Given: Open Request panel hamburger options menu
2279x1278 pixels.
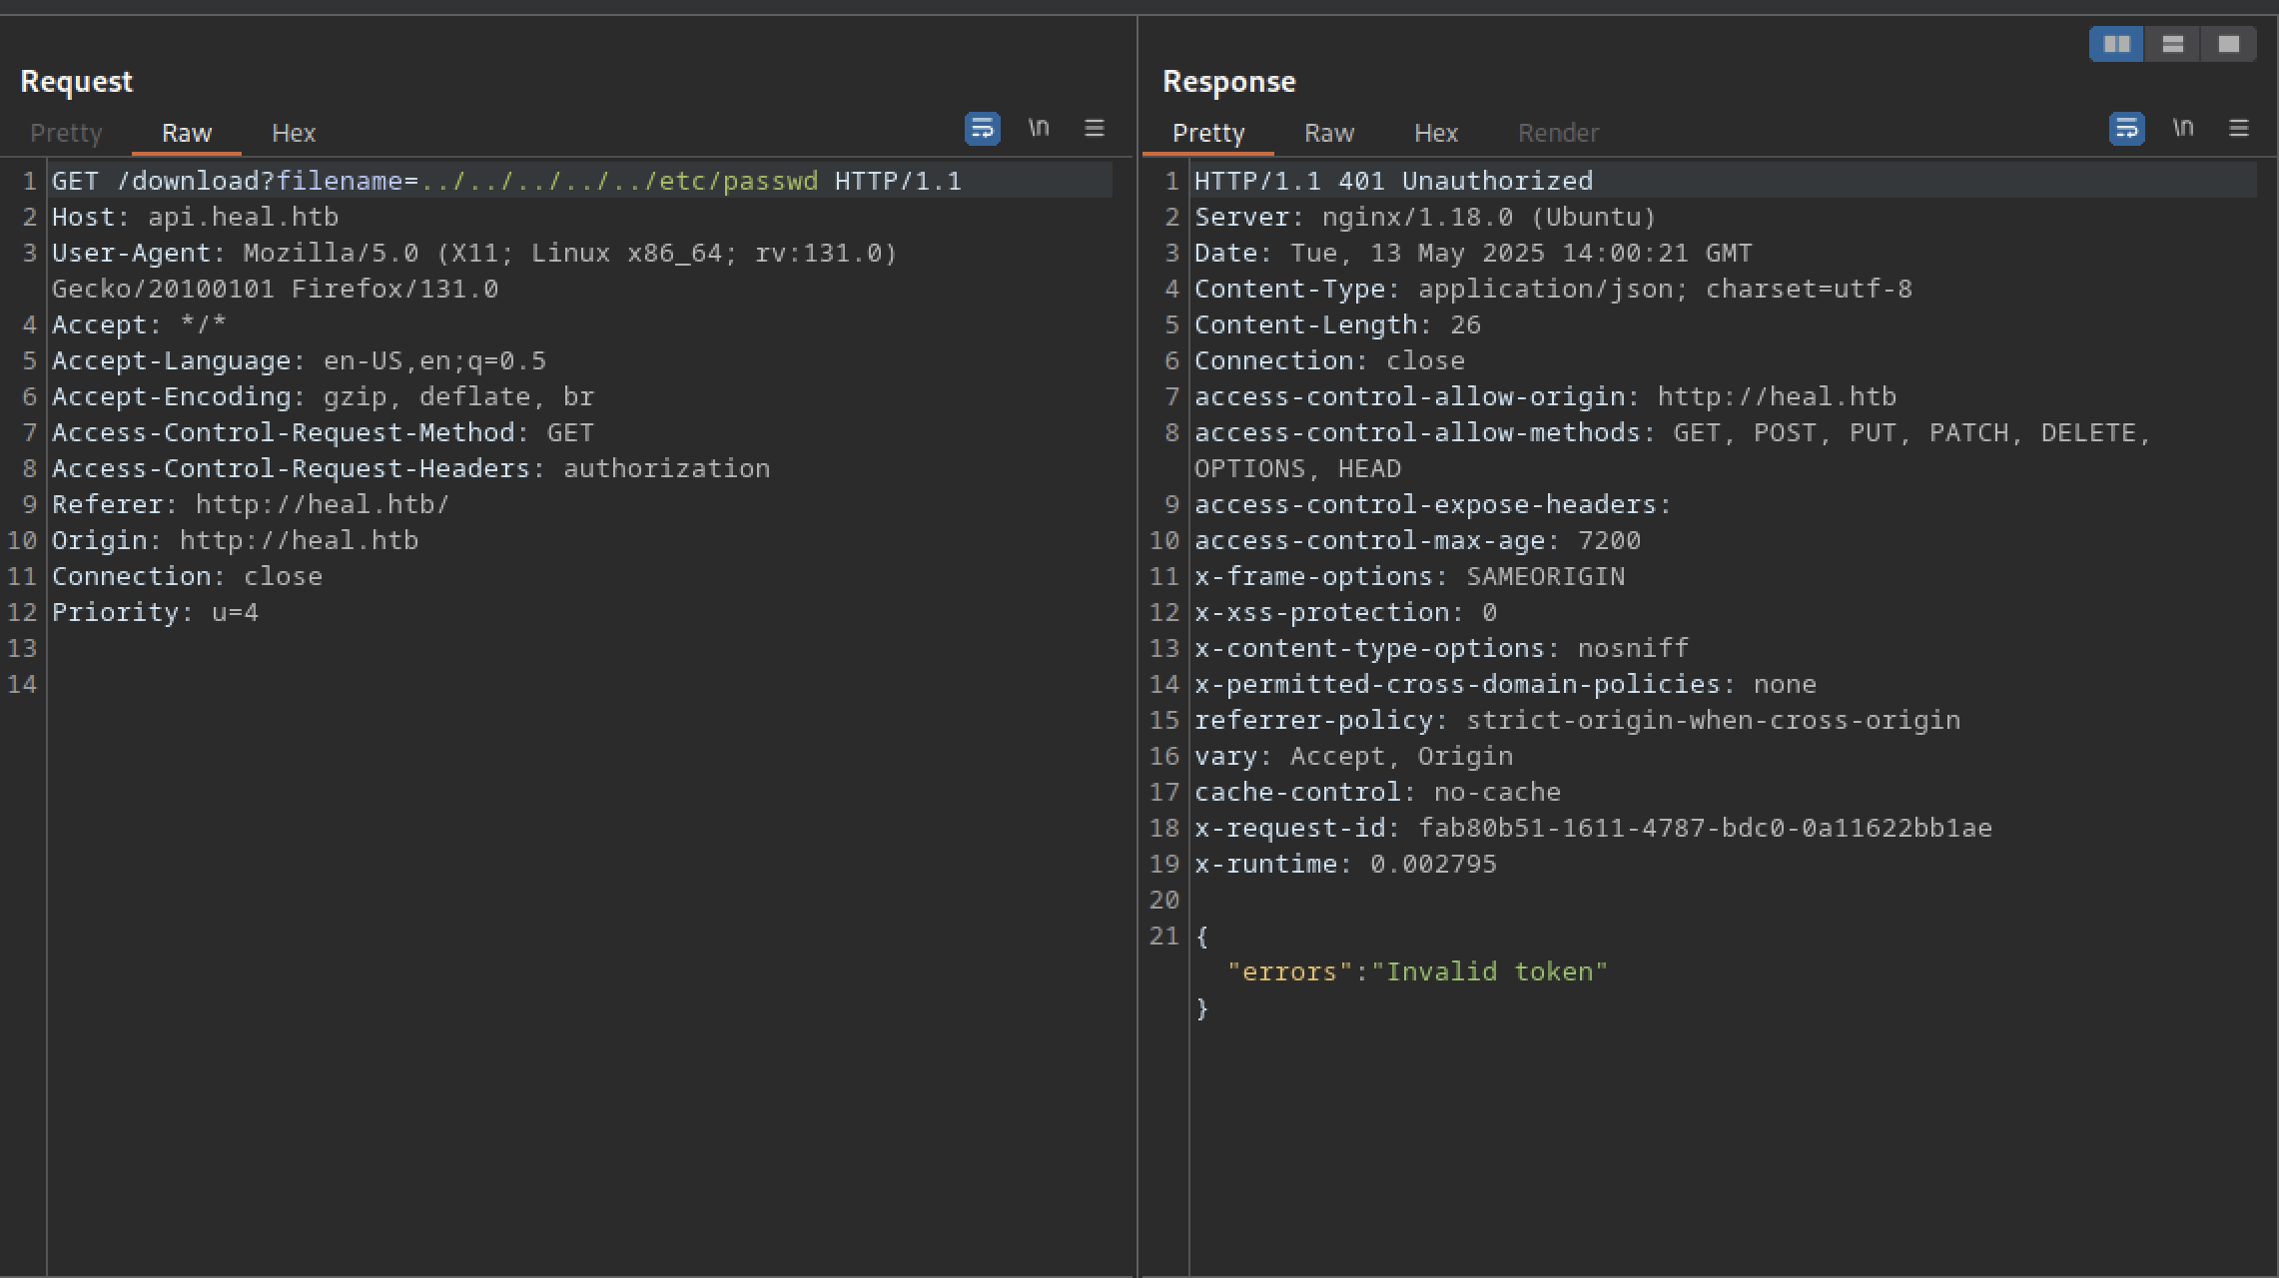Looking at the screenshot, I should [1094, 129].
